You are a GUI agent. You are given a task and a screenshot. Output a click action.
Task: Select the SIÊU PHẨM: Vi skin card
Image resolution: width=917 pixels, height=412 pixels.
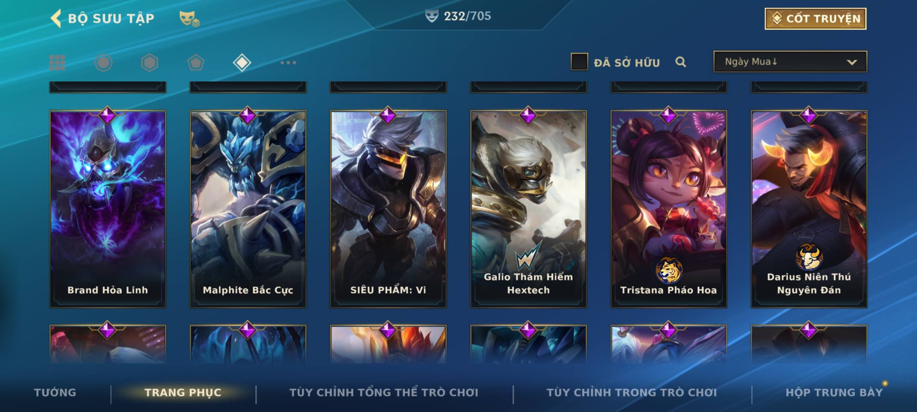(388, 209)
